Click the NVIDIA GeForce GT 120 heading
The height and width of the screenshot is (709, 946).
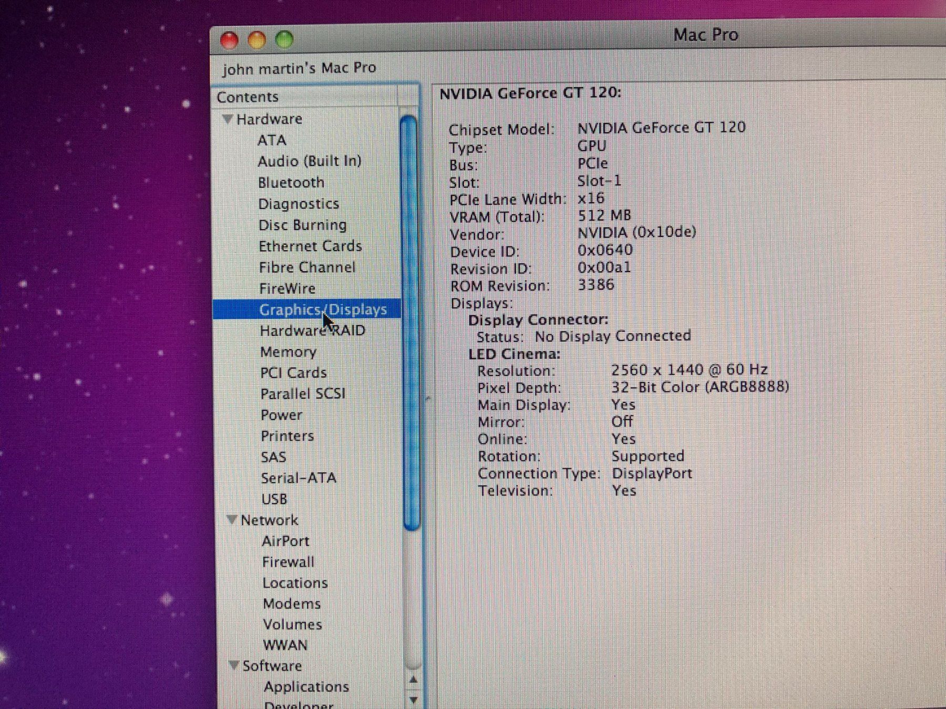tap(530, 93)
